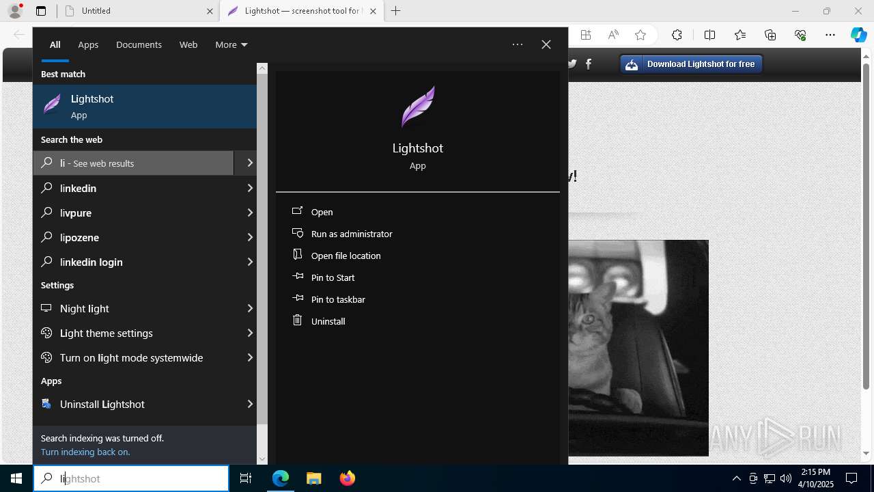This screenshot has width=874, height=492.
Task: Open Edge Favorites star-list icon
Action: tap(740, 35)
